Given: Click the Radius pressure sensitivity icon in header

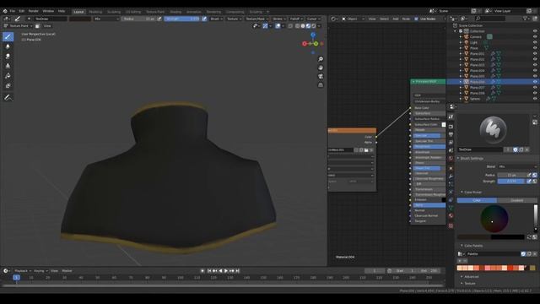Looking at the screenshot, I should click(x=159, y=19).
